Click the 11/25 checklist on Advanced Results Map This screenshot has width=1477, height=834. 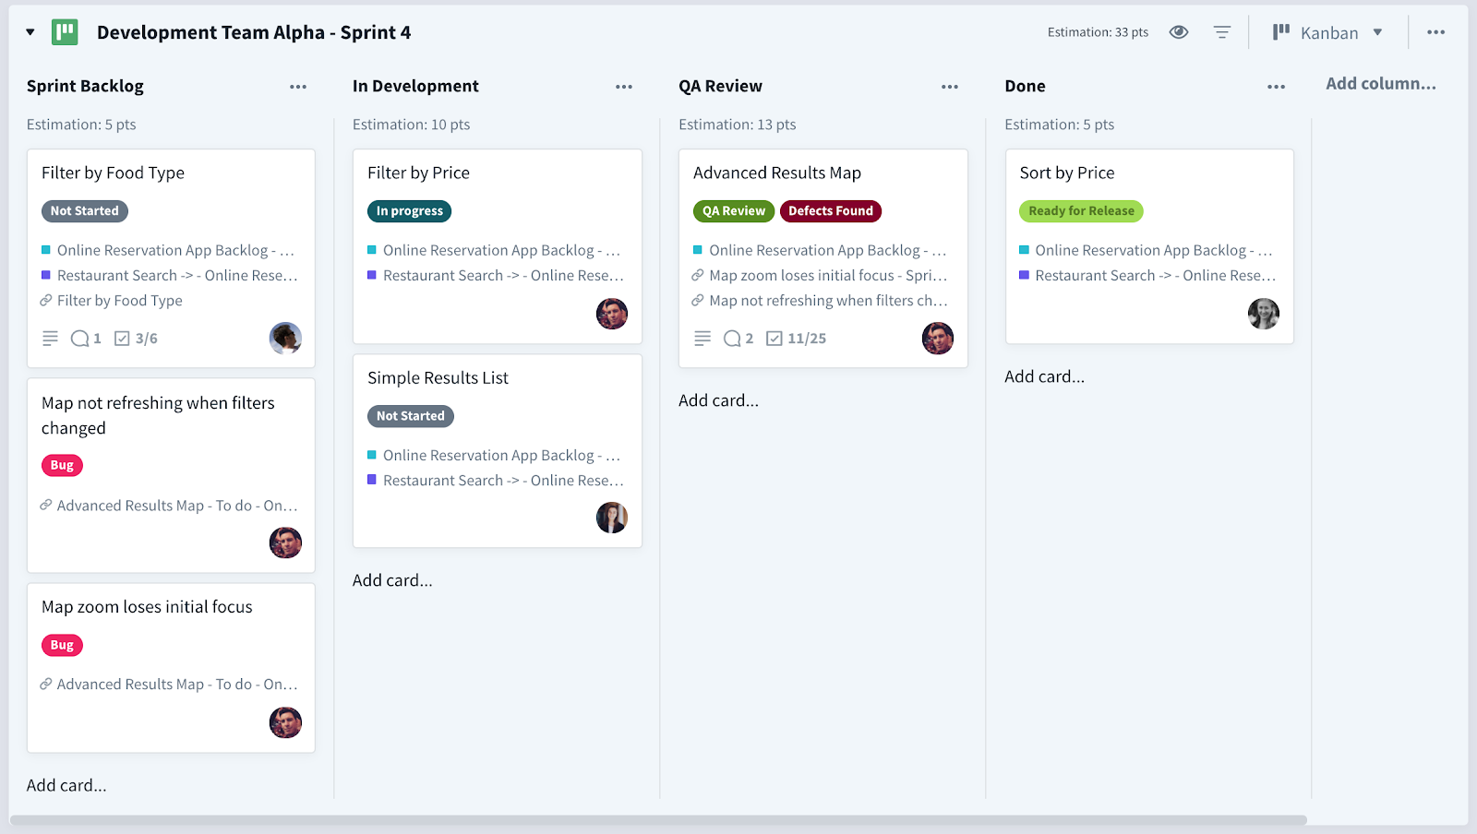coord(797,339)
